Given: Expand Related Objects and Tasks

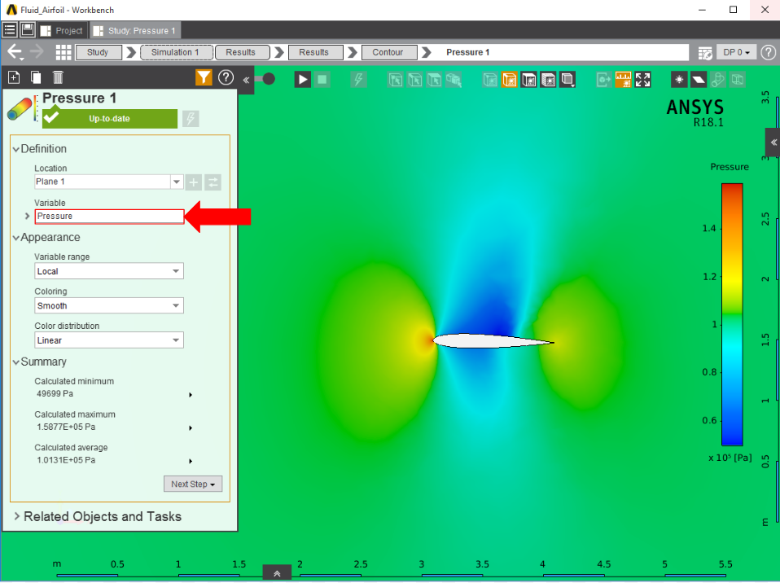Looking at the screenshot, I should coord(17,516).
